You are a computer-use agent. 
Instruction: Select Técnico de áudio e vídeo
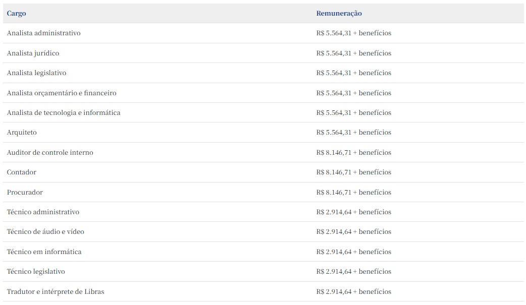tap(45, 232)
